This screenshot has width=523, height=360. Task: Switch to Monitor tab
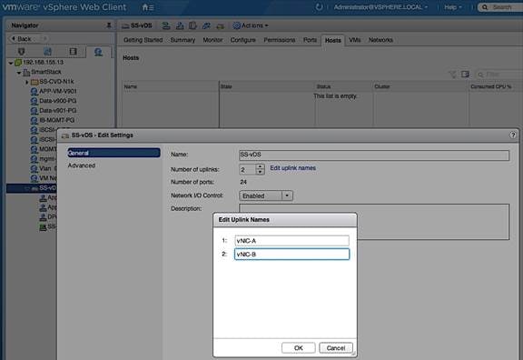(212, 40)
